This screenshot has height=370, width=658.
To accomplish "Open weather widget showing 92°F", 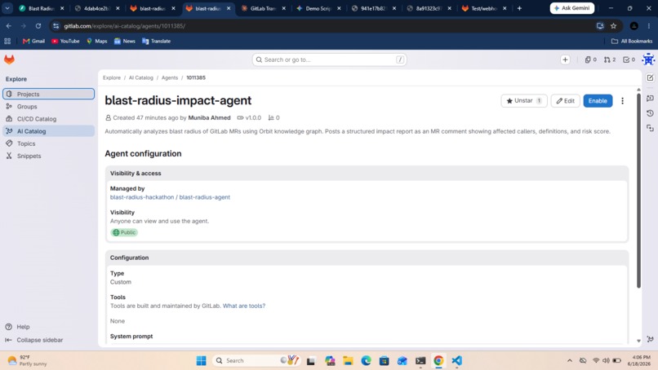I will [28, 360].
